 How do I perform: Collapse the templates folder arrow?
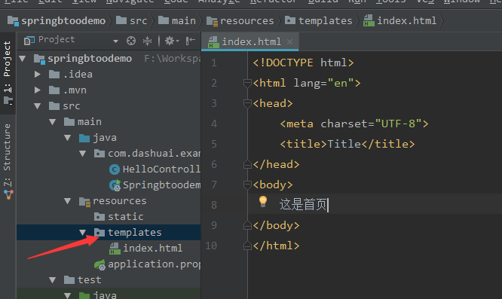tap(83, 233)
